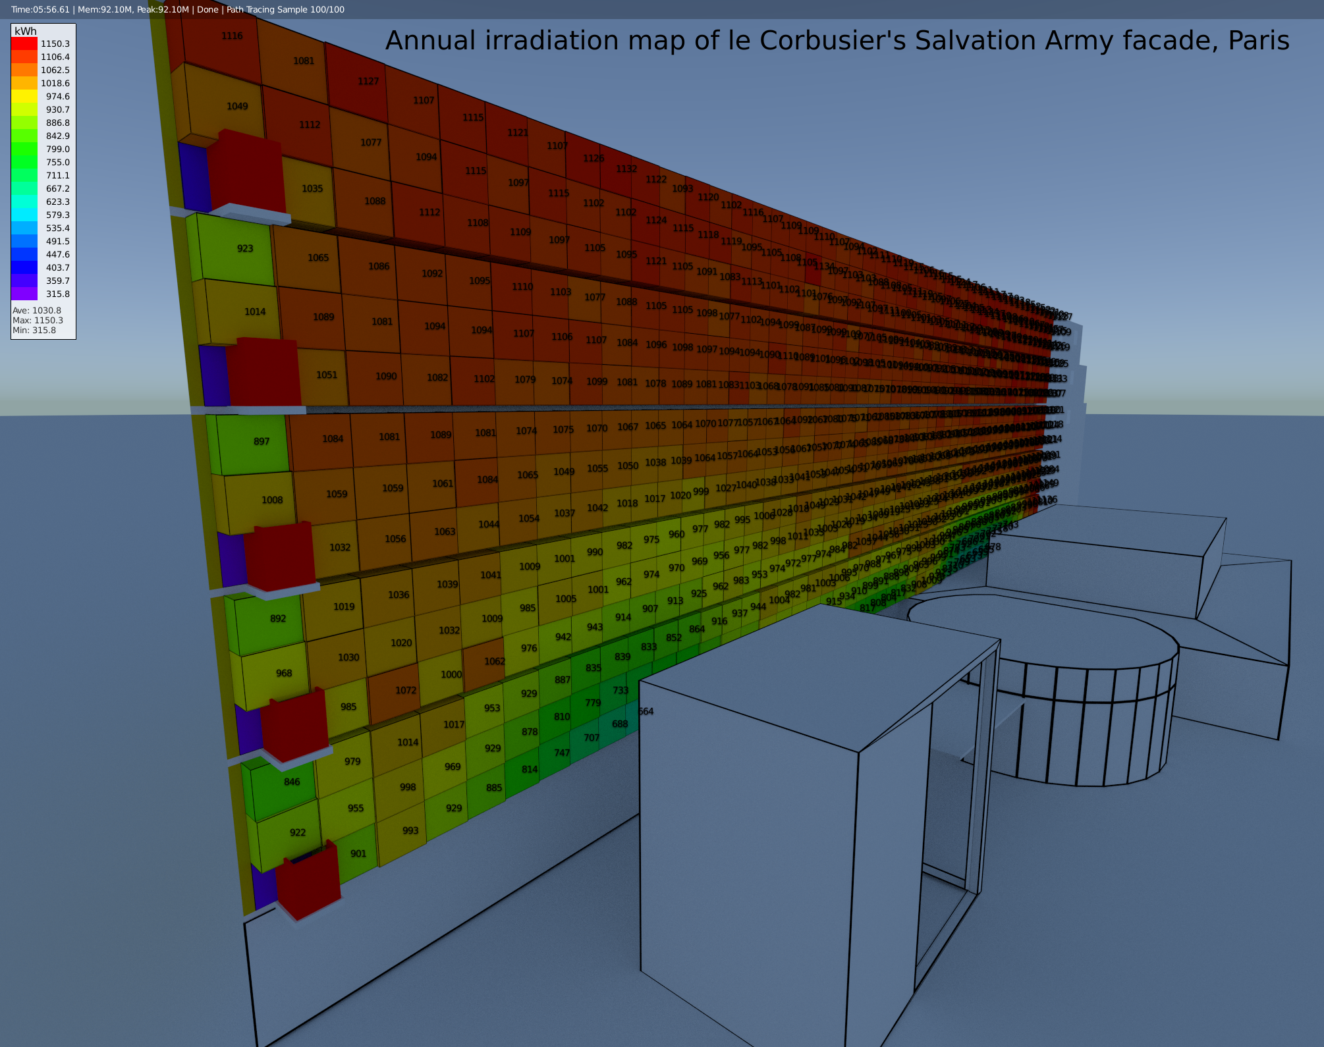The image size is (1324, 1047).
Task: Select the orange 1062.5 legend swatch
Action: 24,70
